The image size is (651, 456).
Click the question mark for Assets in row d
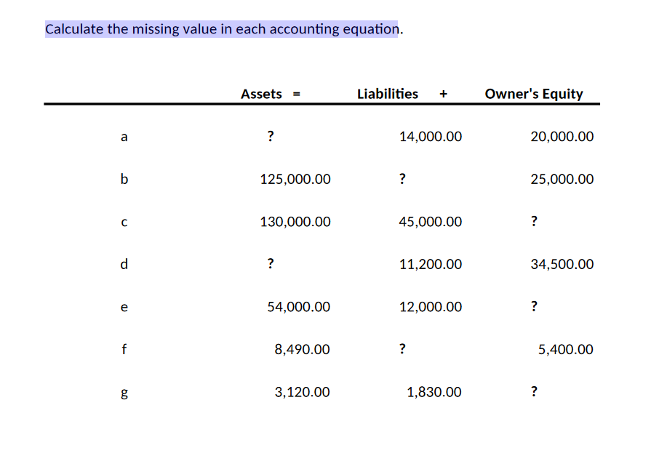(270, 264)
